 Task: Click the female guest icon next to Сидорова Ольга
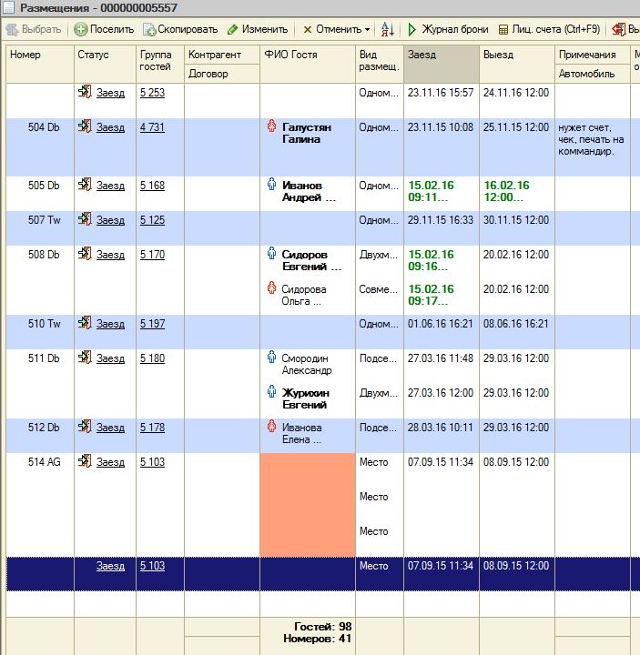[271, 287]
